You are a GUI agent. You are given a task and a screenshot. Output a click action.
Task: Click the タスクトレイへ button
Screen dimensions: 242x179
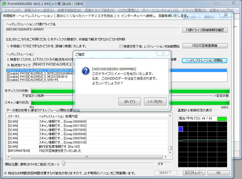pyautogui.click(x=194, y=173)
